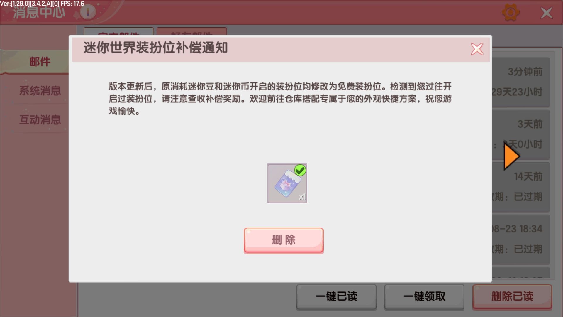Click 一键已读 mark all read

point(336,296)
